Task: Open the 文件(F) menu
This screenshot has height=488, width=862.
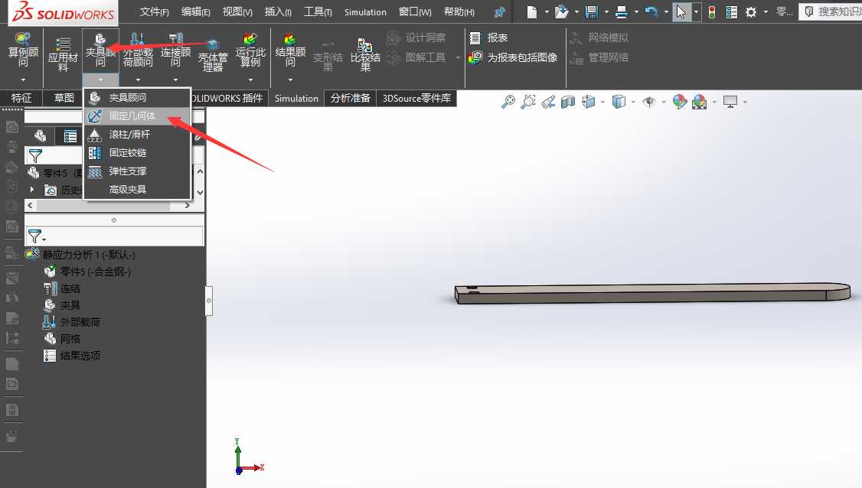Action: coord(154,11)
